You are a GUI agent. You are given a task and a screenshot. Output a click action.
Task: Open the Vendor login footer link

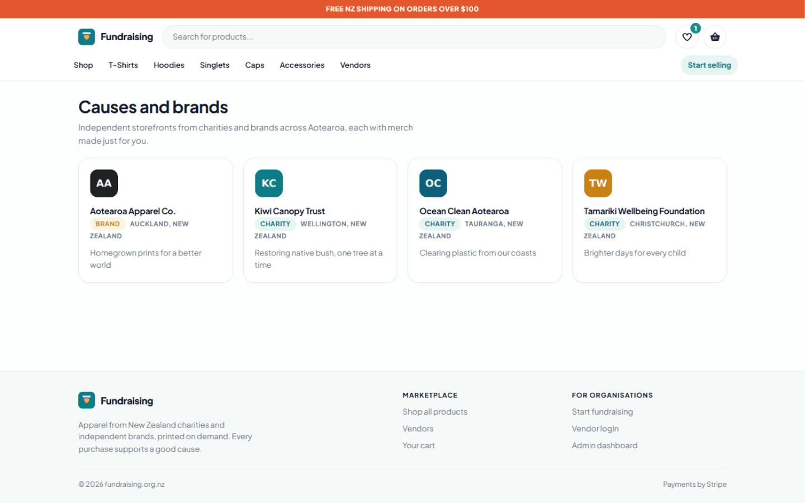[x=595, y=429]
